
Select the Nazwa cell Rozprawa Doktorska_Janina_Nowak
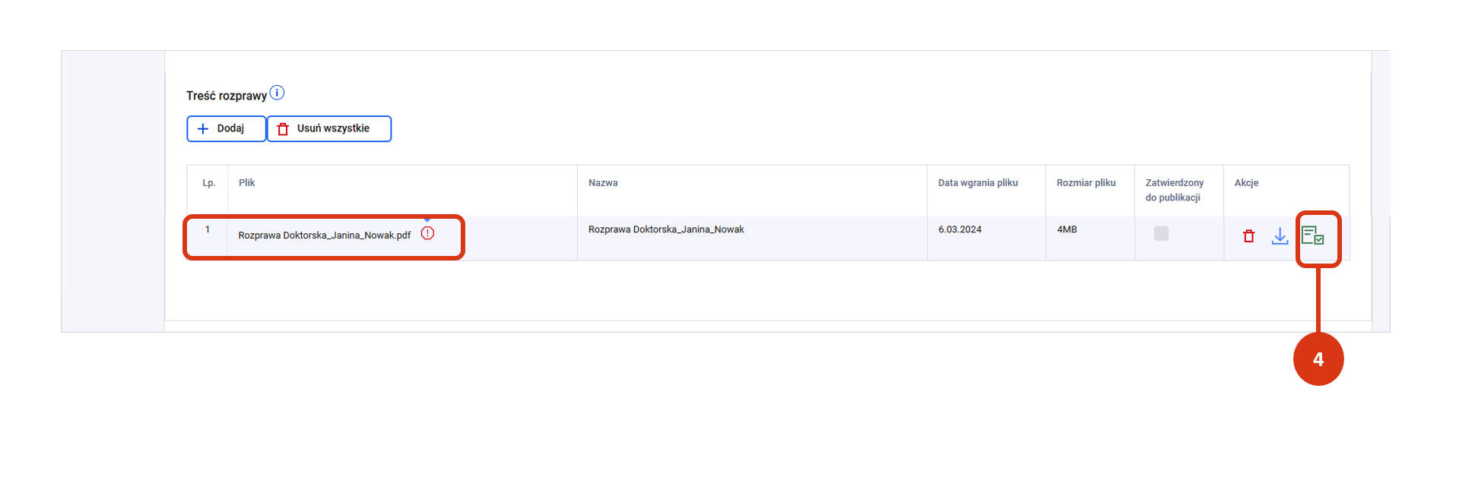(x=666, y=229)
